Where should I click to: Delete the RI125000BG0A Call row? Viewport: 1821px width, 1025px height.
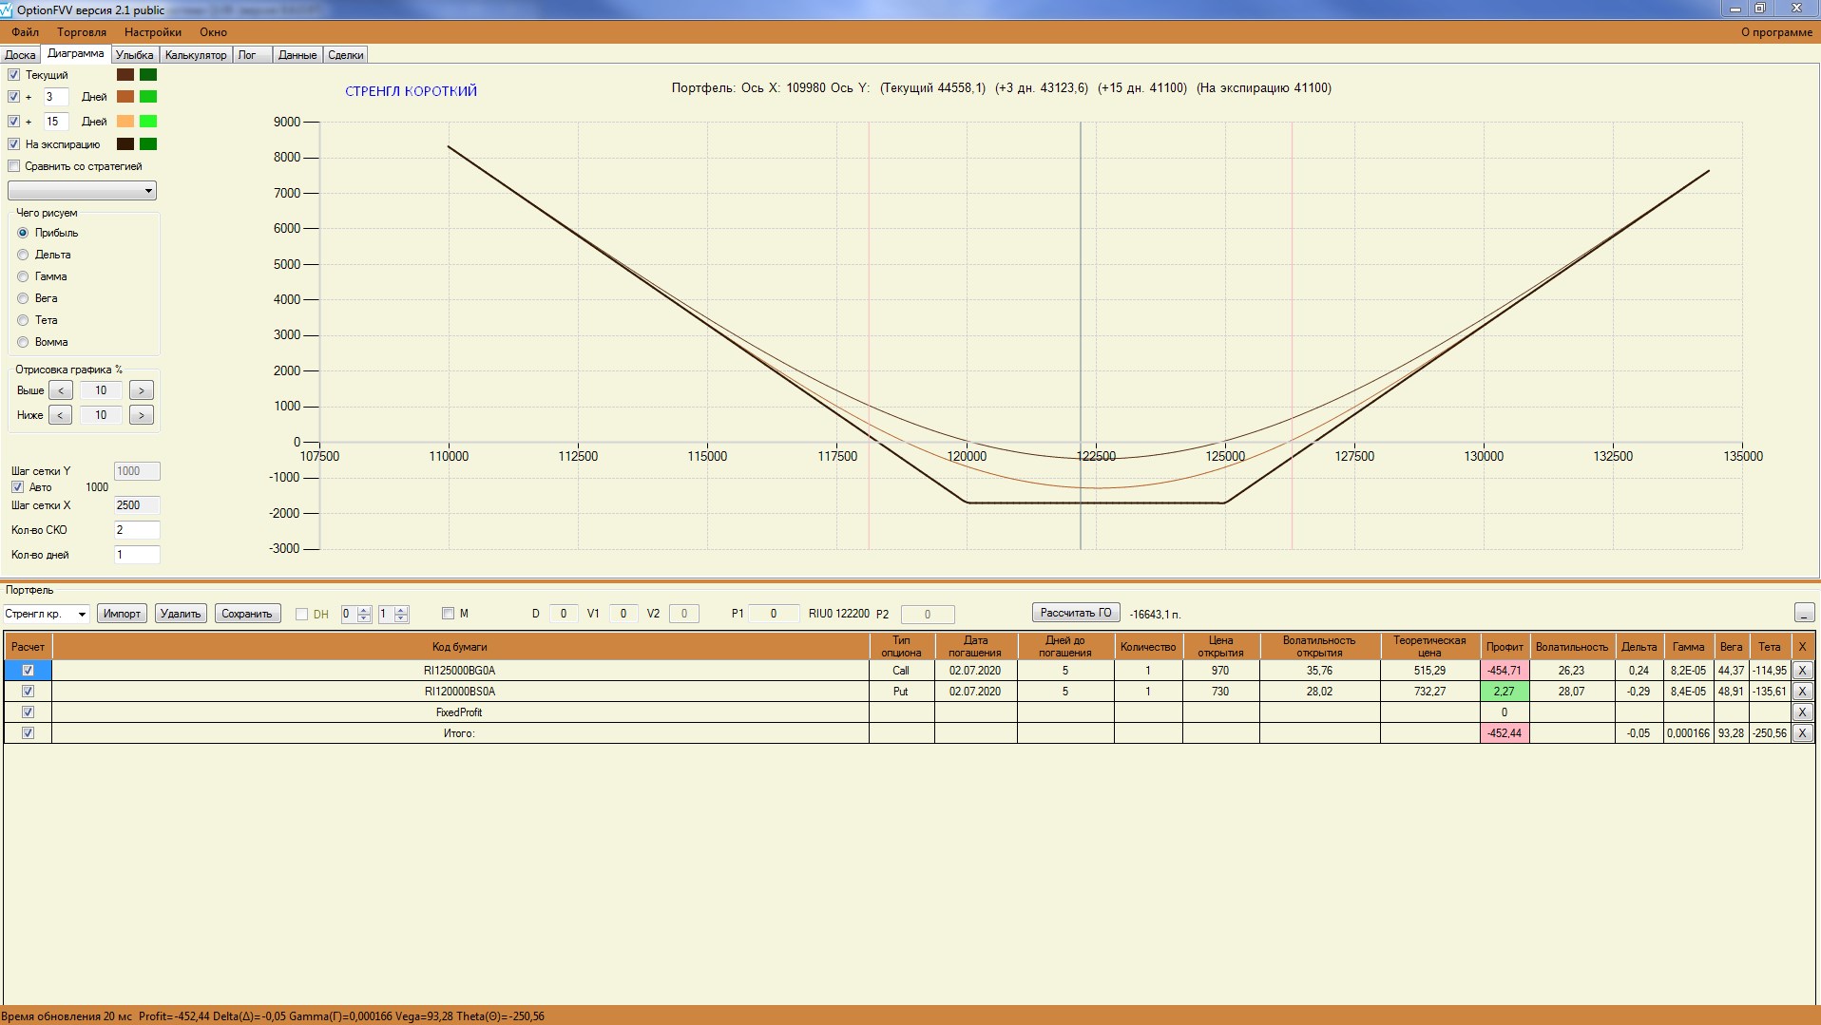[x=1802, y=671]
